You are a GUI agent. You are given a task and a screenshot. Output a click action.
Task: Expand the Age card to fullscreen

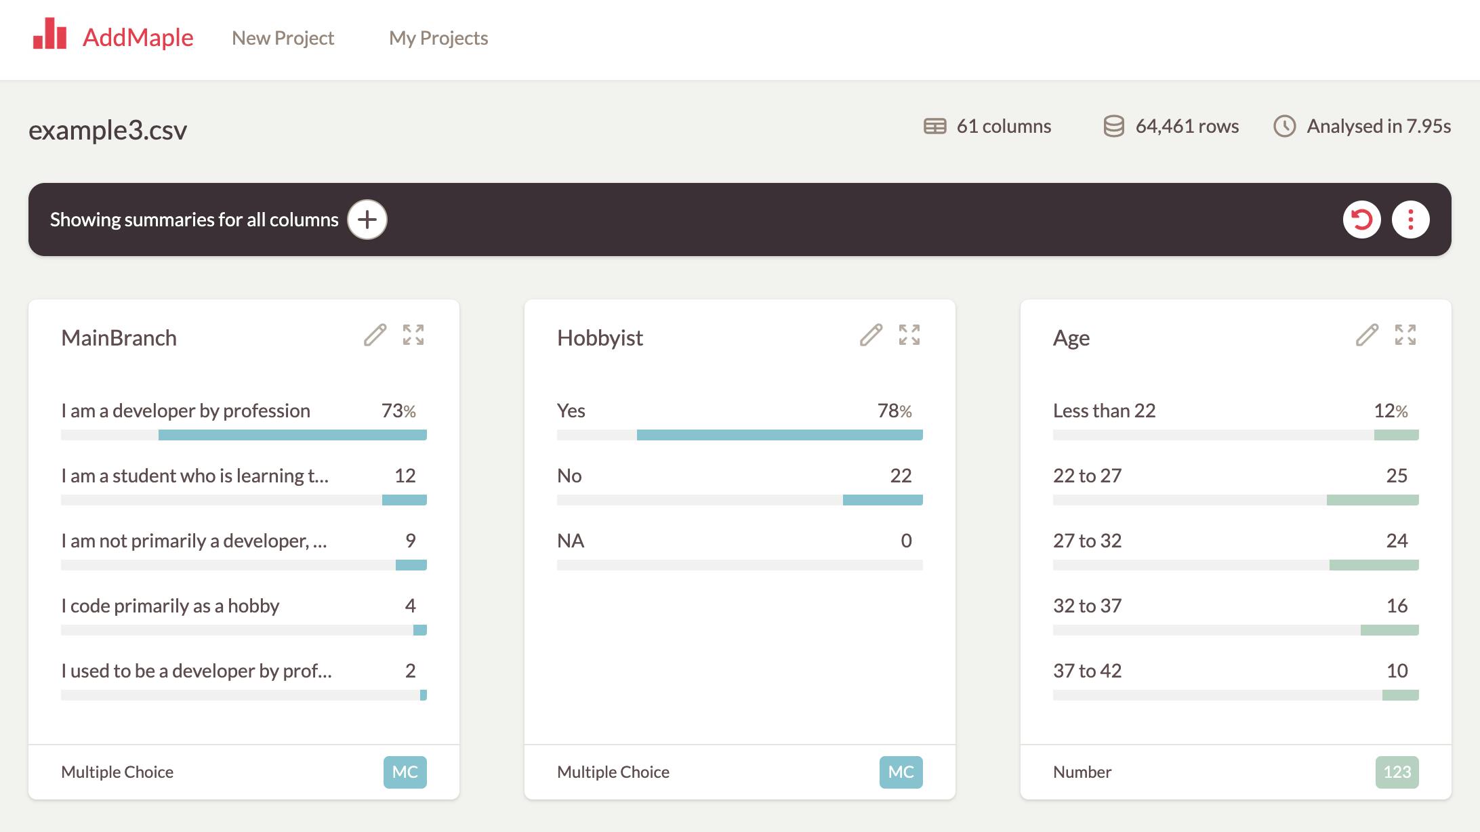point(1405,335)
